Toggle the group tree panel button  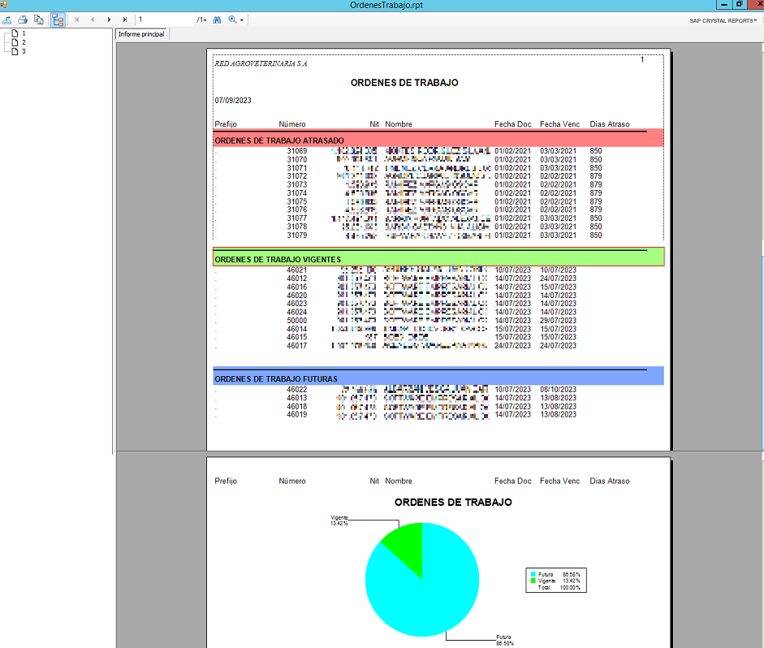(x=58, y=19)
